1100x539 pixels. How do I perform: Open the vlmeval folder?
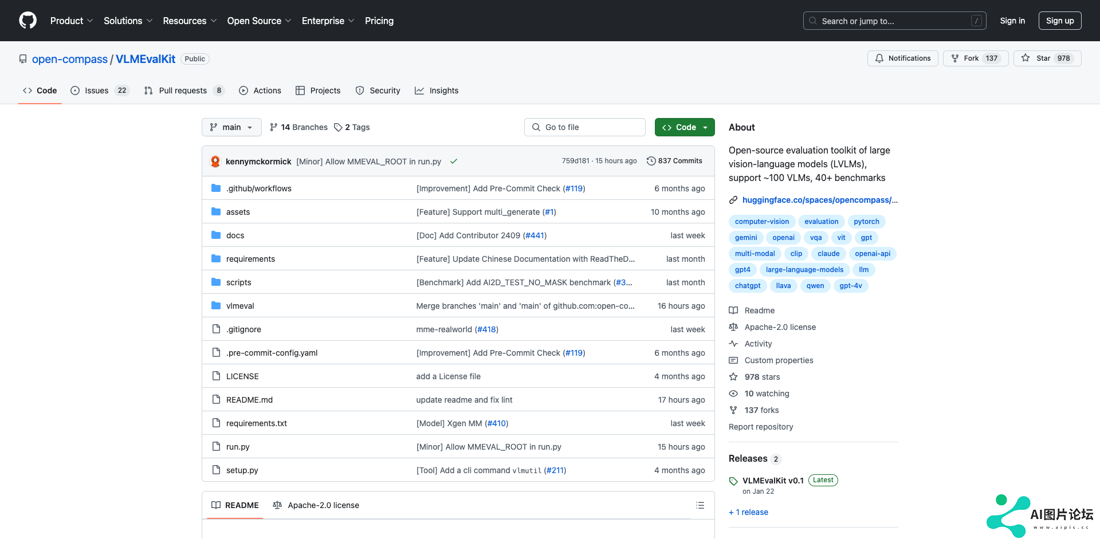tap(240, 306)
